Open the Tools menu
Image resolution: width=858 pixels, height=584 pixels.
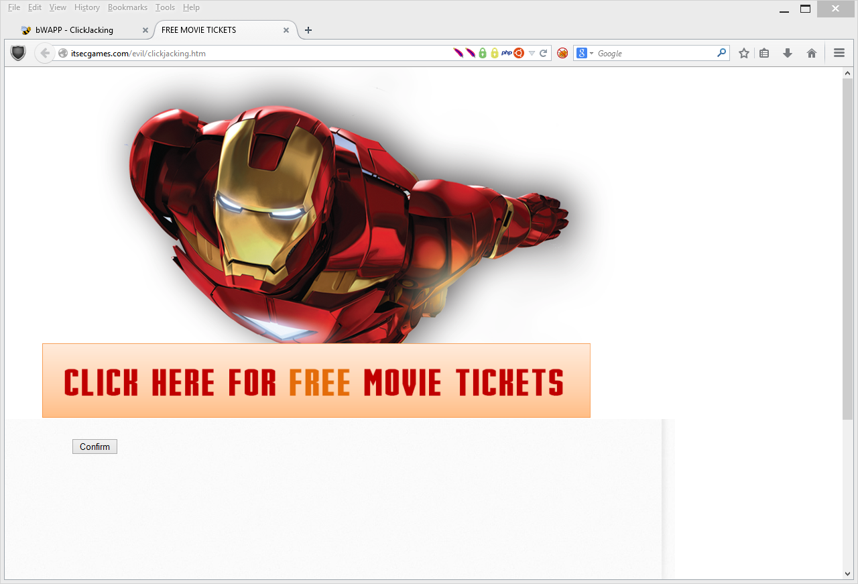pos(165,7)
